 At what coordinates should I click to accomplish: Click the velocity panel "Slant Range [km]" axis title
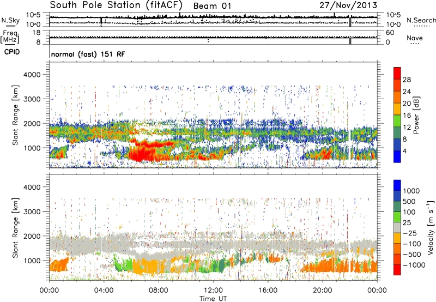pyautogui.click(x=15, y=227)
